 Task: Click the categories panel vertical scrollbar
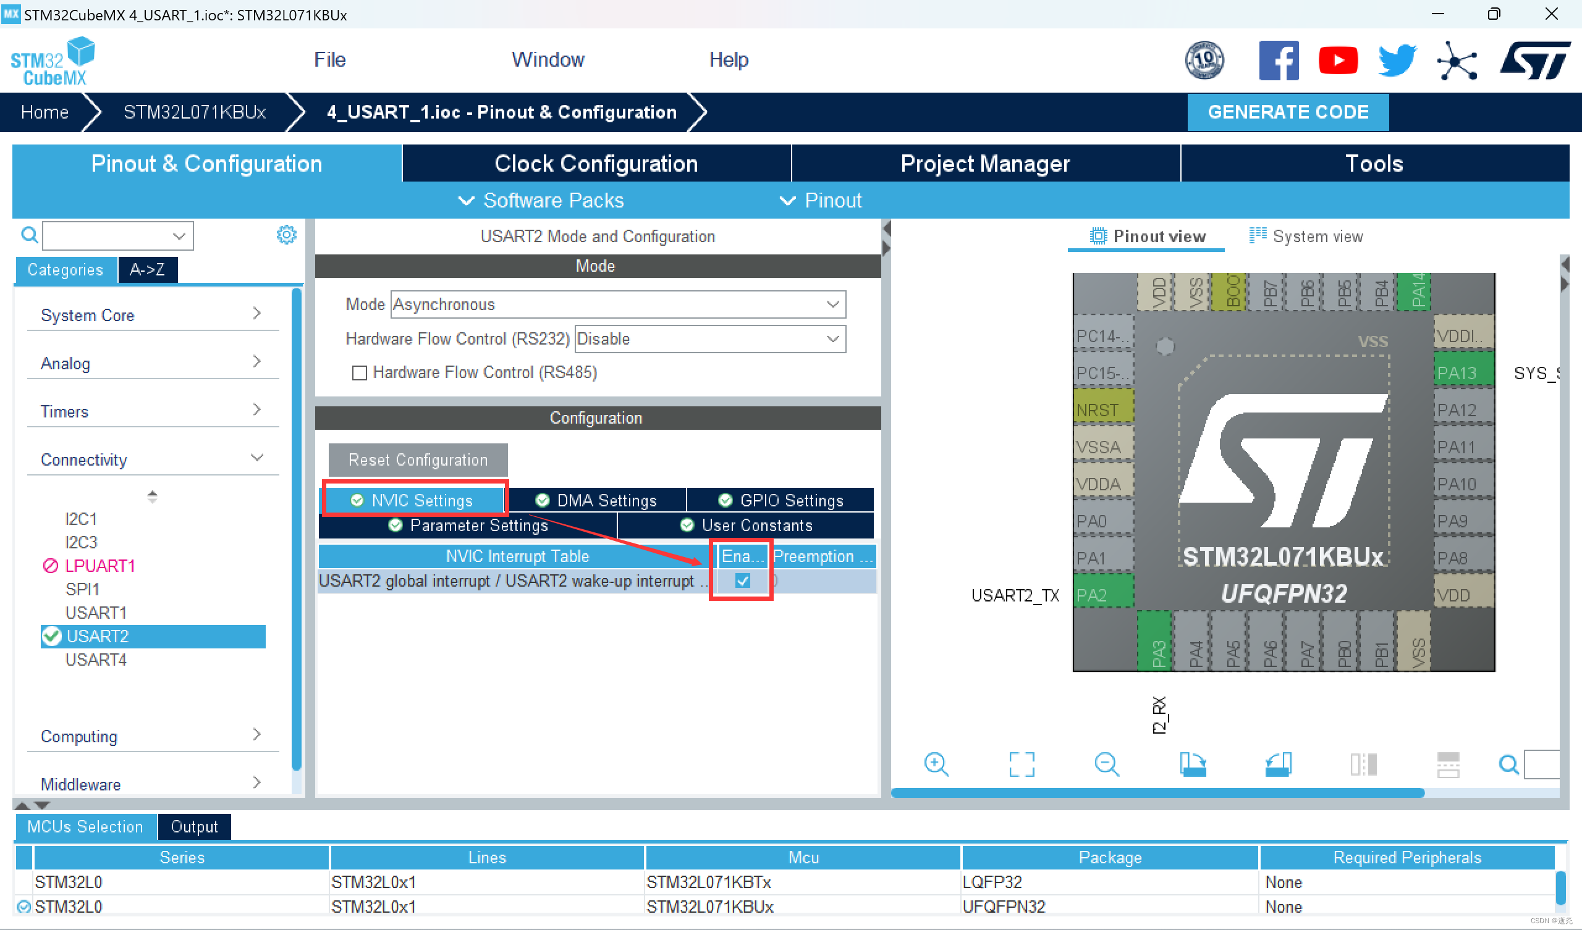[x=296, y=529]
